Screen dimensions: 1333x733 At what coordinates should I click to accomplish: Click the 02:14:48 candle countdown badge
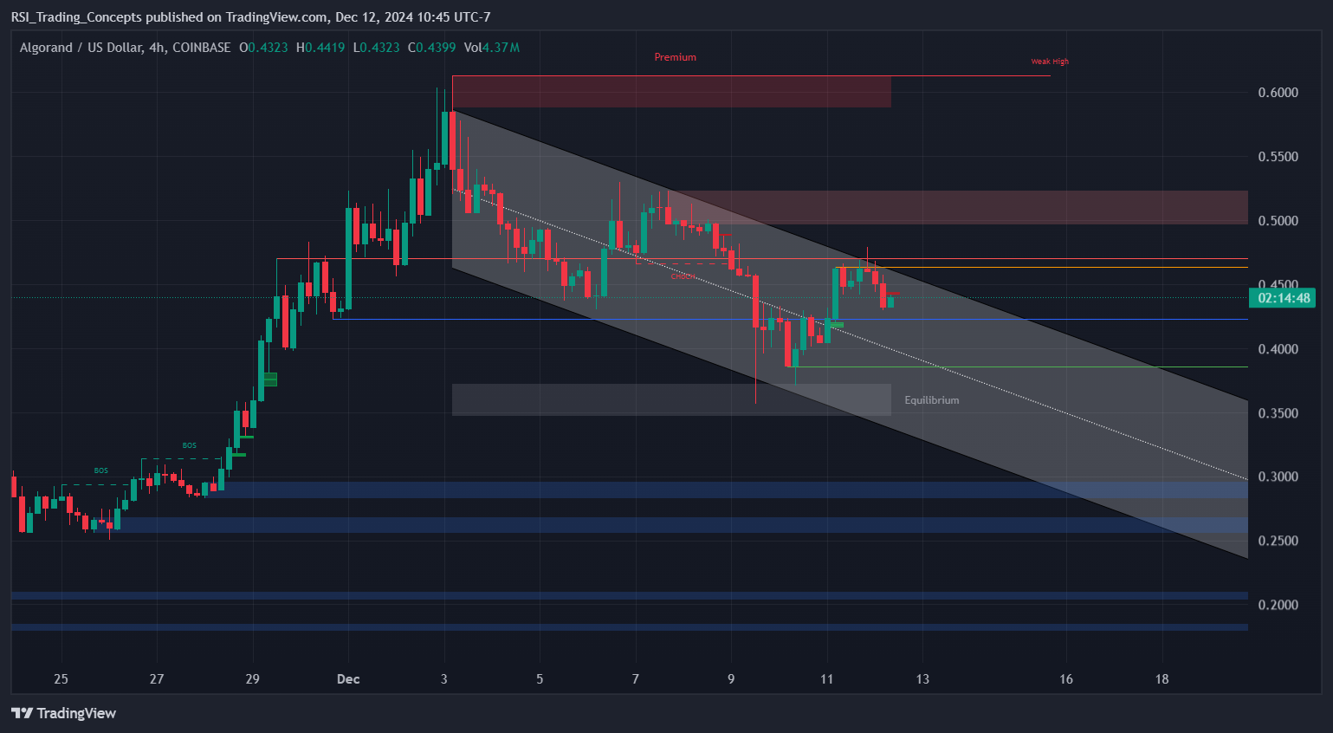(x=1282, y=298)
